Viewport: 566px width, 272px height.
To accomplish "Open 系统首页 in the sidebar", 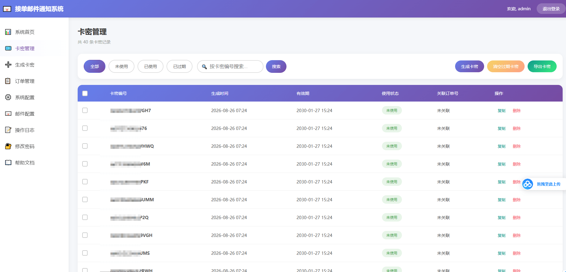I will tap(34, 32).
